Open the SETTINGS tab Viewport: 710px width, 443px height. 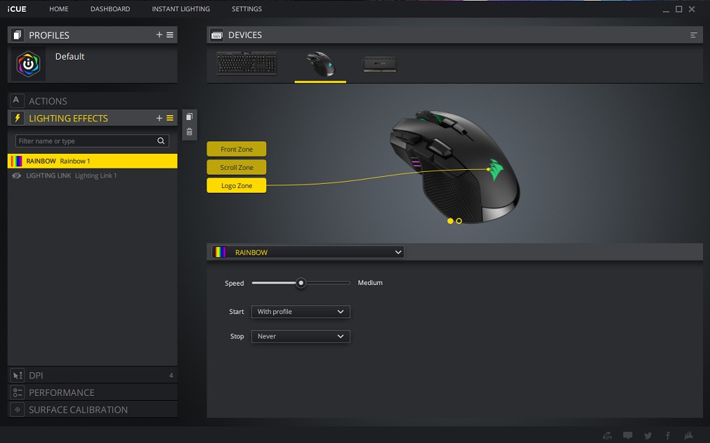point(247,9)
